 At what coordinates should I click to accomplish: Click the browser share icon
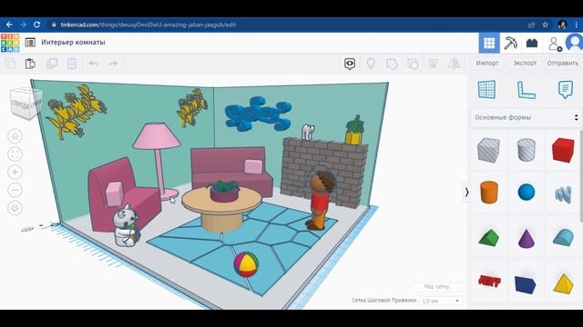pyautogui.click(x=531, y=25)
